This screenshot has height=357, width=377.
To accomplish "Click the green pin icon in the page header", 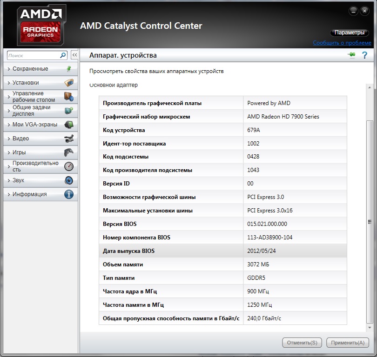I will pyautogui.click(x=352, y=55).
